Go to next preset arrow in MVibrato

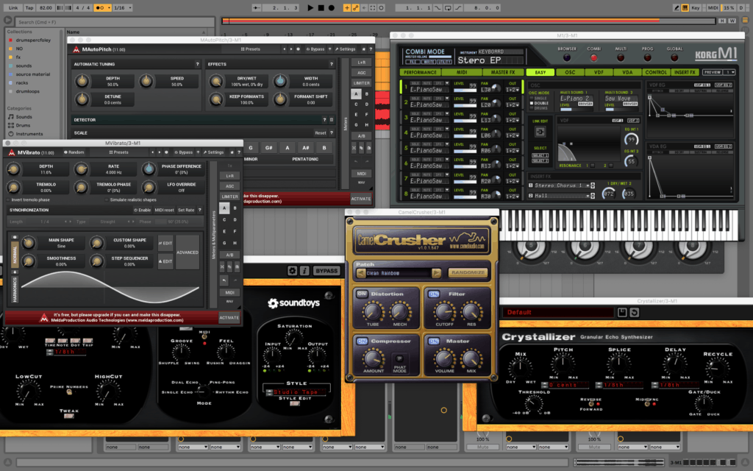[x=160, y=152]
